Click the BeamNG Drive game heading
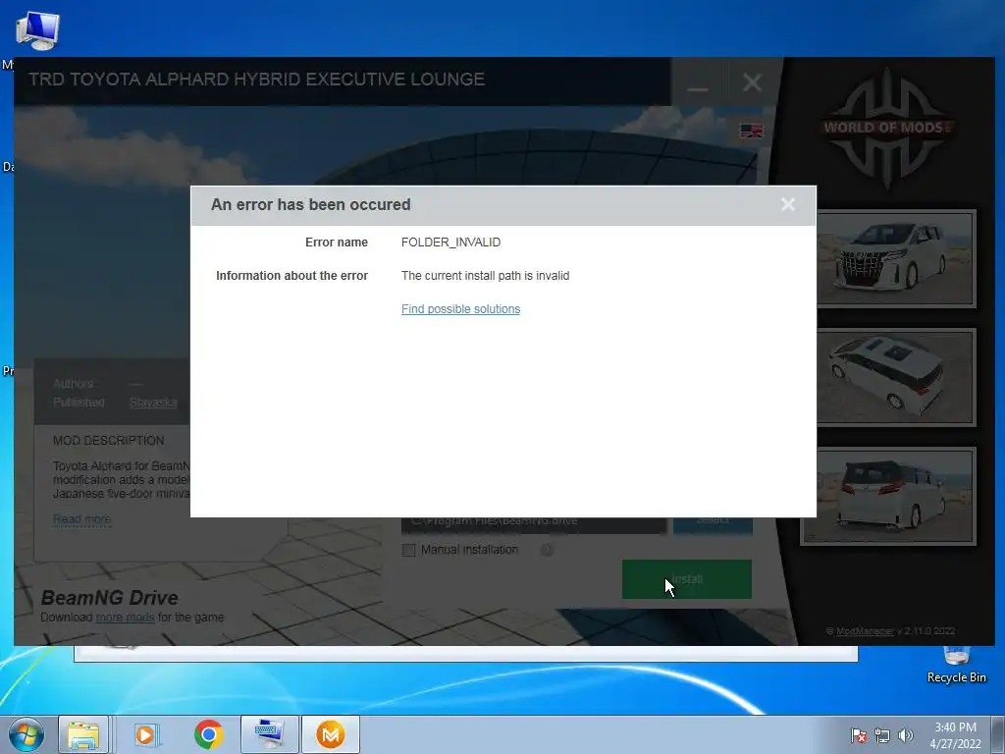1005x754 pixels. (x=110, y=598)
